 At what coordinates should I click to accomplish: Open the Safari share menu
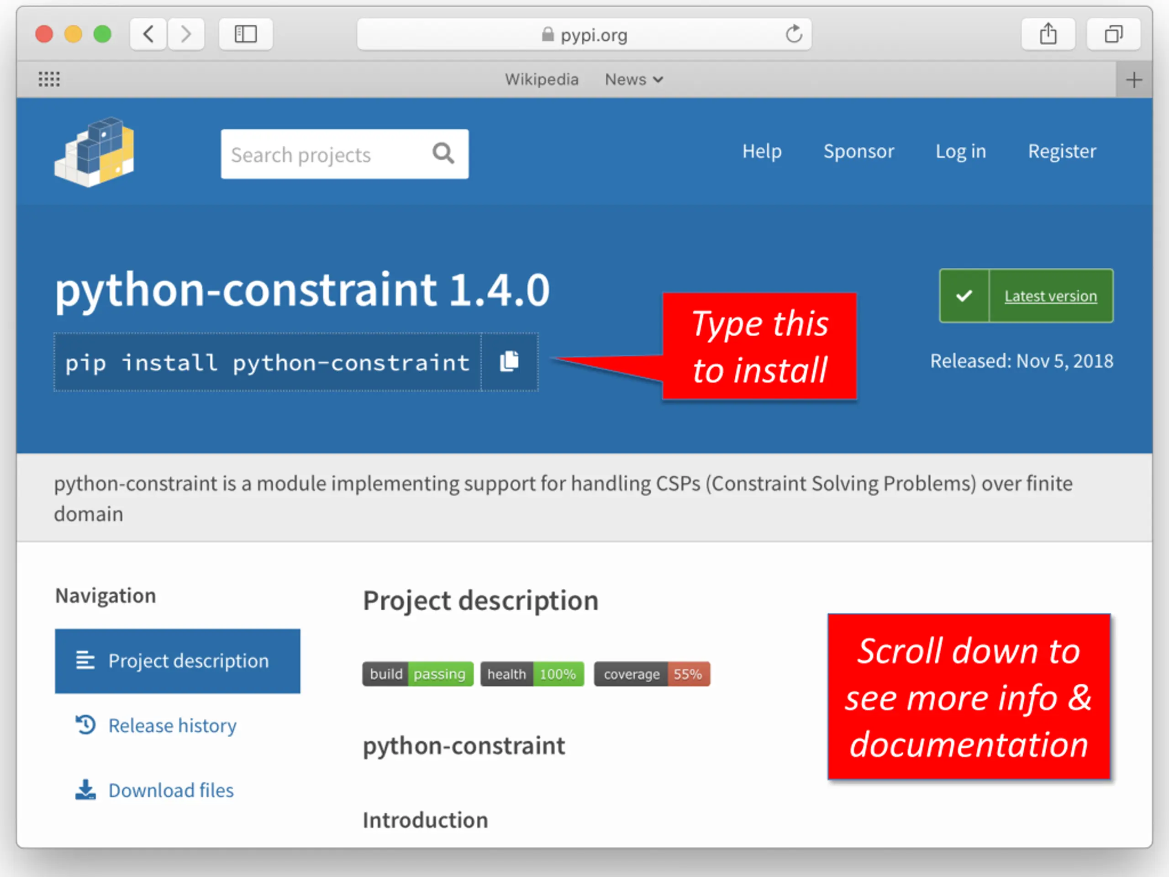point(1048,34)
